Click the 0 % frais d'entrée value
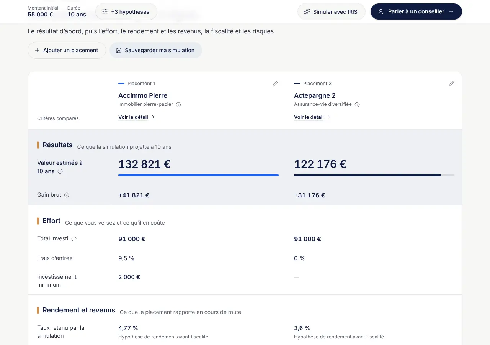Image resolution: width=490 pixels, height=345 pixels. pyautogui.click(x=299, y=258)
